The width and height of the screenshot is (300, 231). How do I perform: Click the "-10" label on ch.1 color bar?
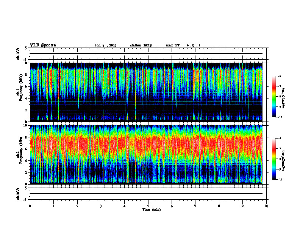[x=280, y=117]
